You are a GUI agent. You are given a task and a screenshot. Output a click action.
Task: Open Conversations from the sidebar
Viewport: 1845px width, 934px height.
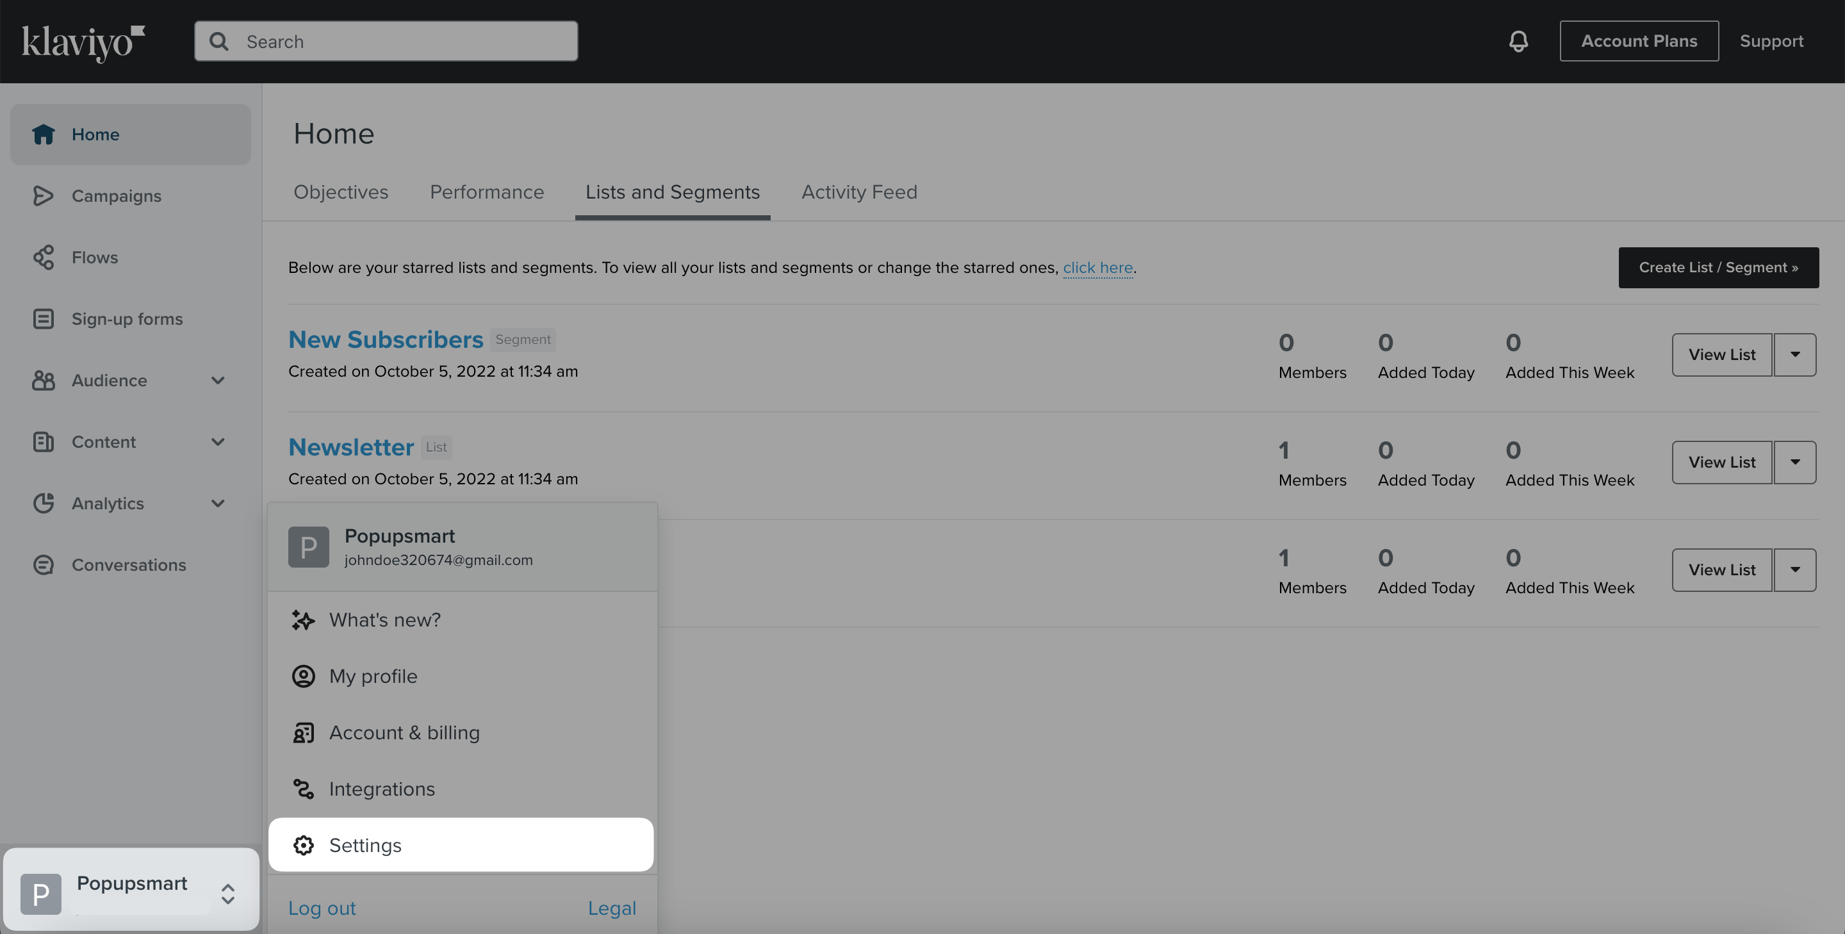128,565
